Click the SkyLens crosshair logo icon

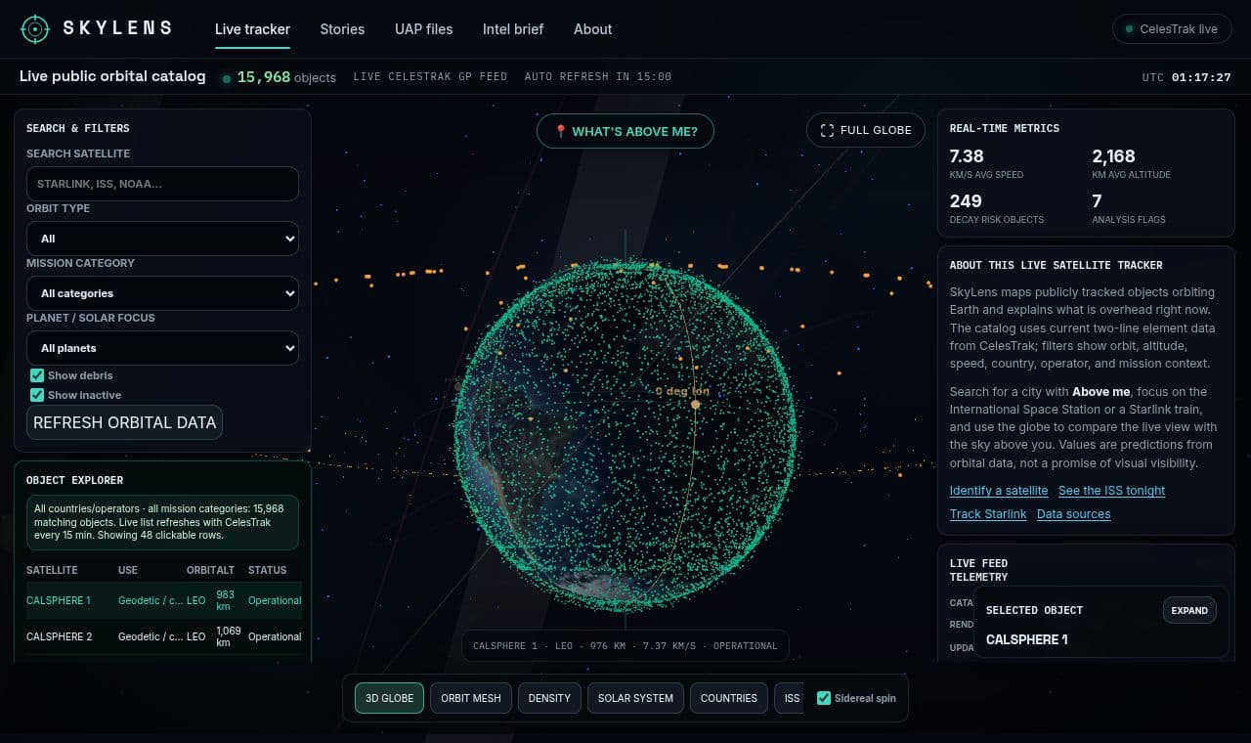click(x=35, y=29)
